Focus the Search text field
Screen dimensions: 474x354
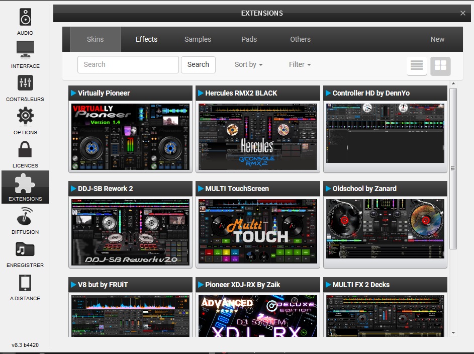[x=128, y=65]
